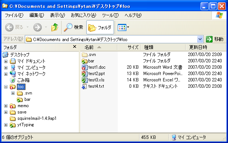This screenshot has height=143, width=228.
Task: Select the test2.ppt PowerPoint file icon
Action: click(x=85, y=74)
